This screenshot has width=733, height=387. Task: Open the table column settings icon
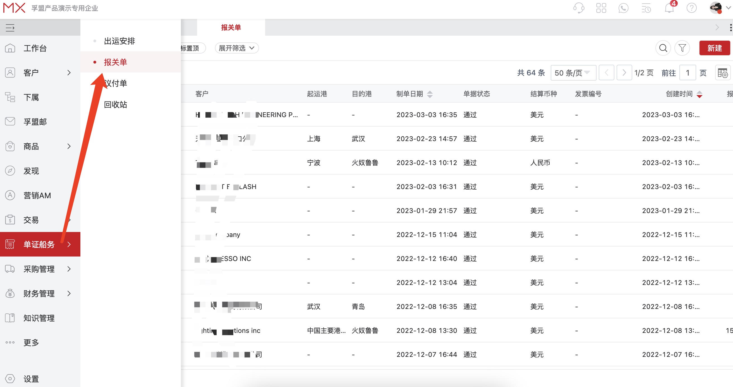tap(722, 73)
